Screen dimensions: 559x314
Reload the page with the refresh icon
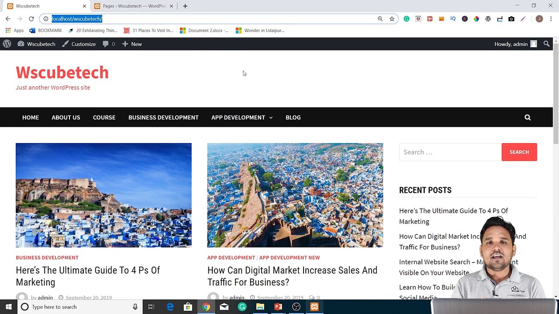[31, 19]
